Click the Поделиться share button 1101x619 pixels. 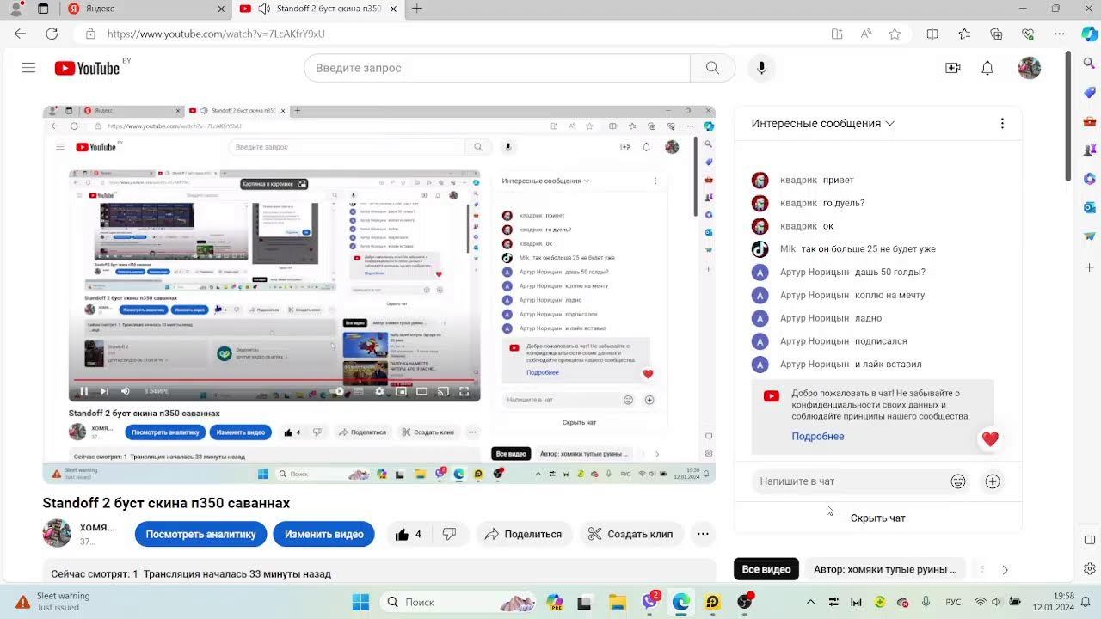pyautogui.click(x=523, y=534)
